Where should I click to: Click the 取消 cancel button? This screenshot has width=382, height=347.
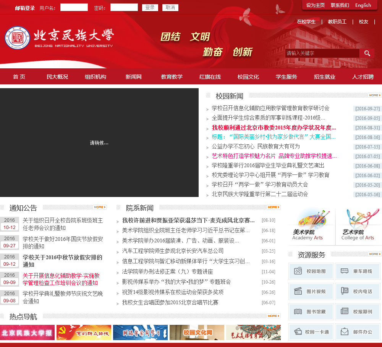[170, 8]
